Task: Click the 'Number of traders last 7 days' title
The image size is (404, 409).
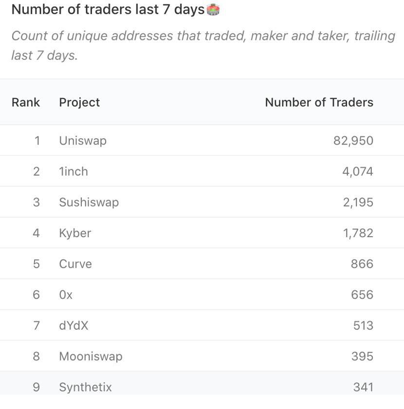Action: pyautogui.click(x=108, y=10)
